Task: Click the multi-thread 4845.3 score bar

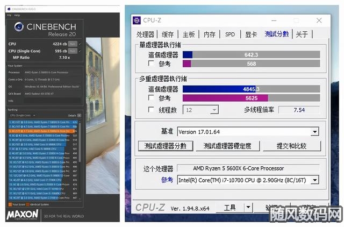Action: tap(251, 89)
